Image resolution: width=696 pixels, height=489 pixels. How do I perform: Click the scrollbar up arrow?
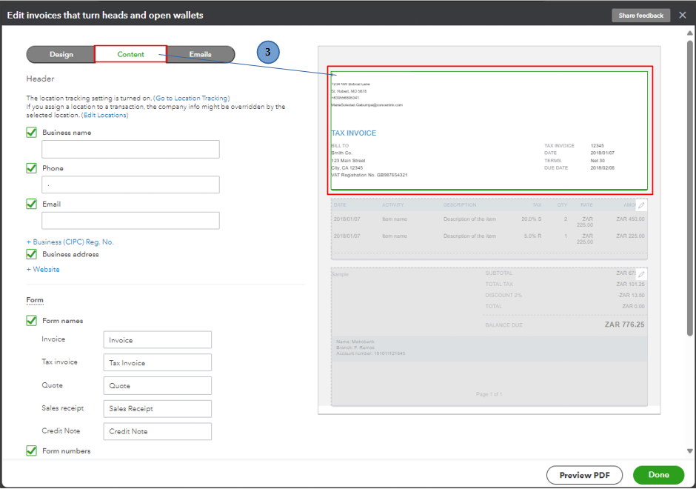point(690,33)
